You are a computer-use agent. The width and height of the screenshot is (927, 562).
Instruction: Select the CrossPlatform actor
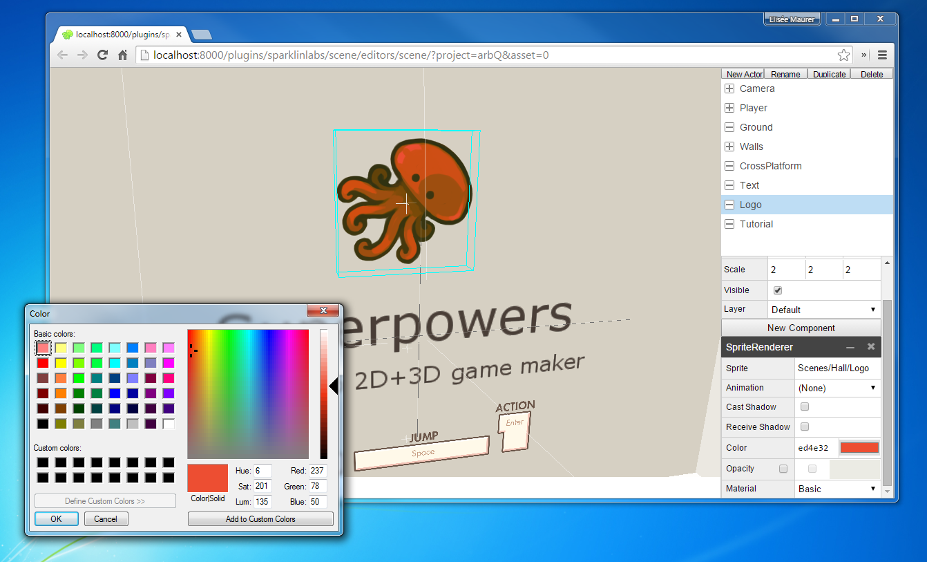click(807, 166)
